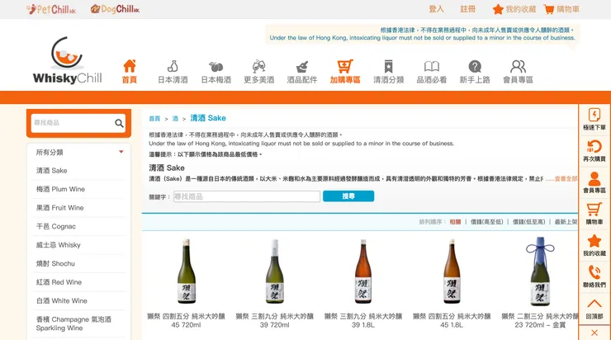The width and height of the screenshot is (611, 340).
Task: Click 查看全部 to expand description
Action: [566, 179]
